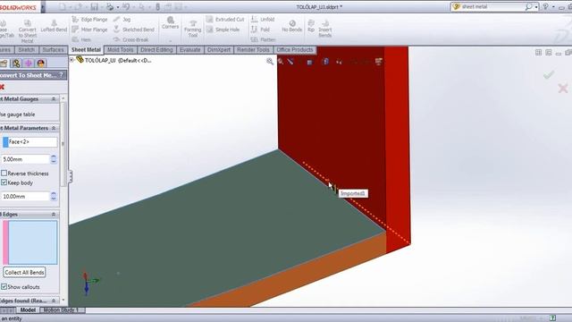Click the green checkmark confirmation corner icon
Image resolution: width=572 pixels, height=322 pixels.
coord(549,75)
